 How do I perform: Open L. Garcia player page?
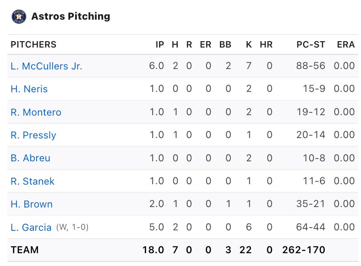coord(31,227)
